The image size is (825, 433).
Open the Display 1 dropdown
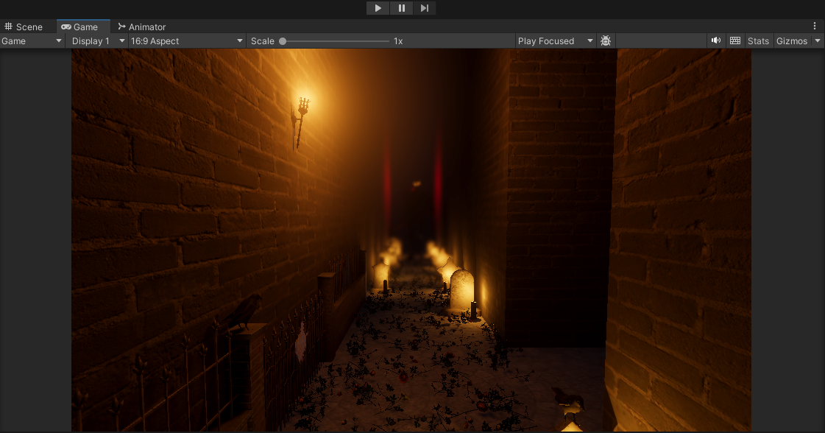point(97,41)
